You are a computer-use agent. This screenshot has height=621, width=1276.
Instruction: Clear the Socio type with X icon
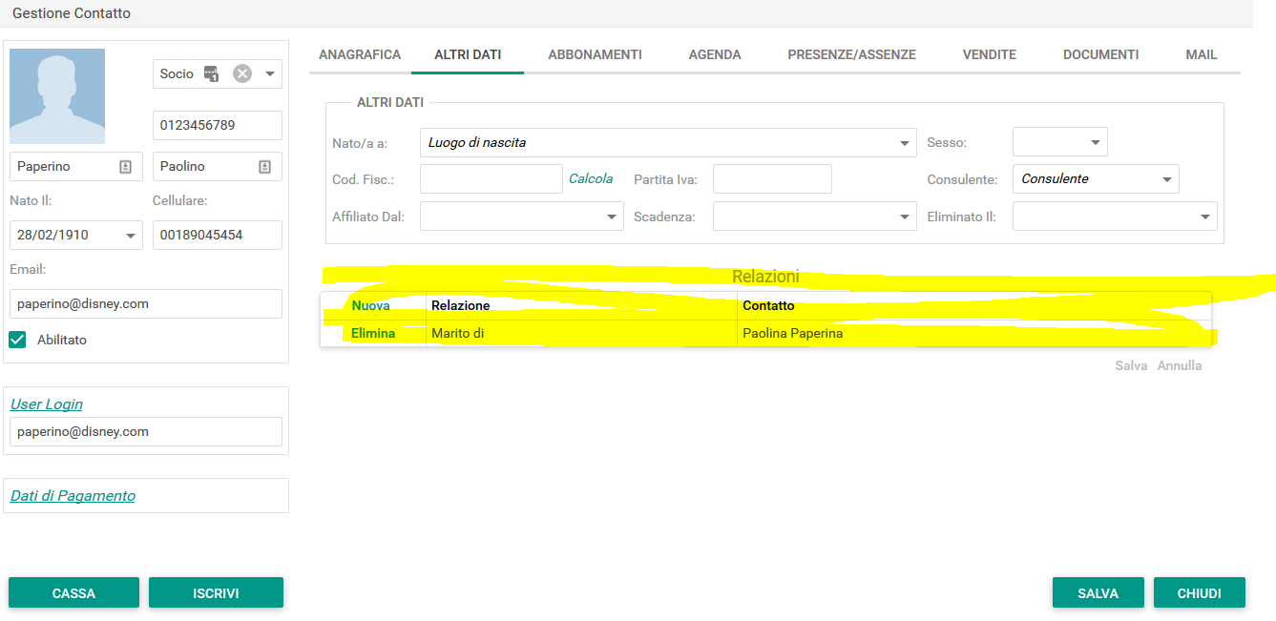point(242,73)
